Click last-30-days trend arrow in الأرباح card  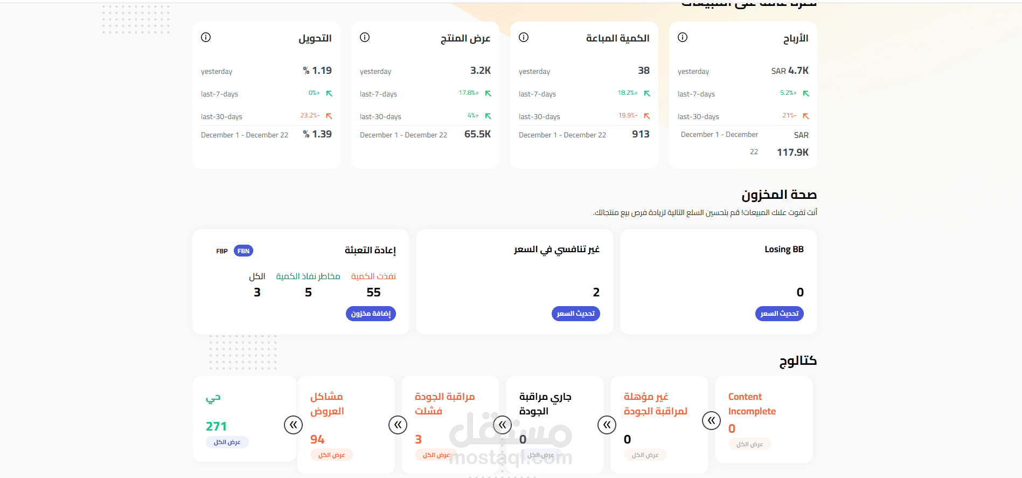coord(806,116)
